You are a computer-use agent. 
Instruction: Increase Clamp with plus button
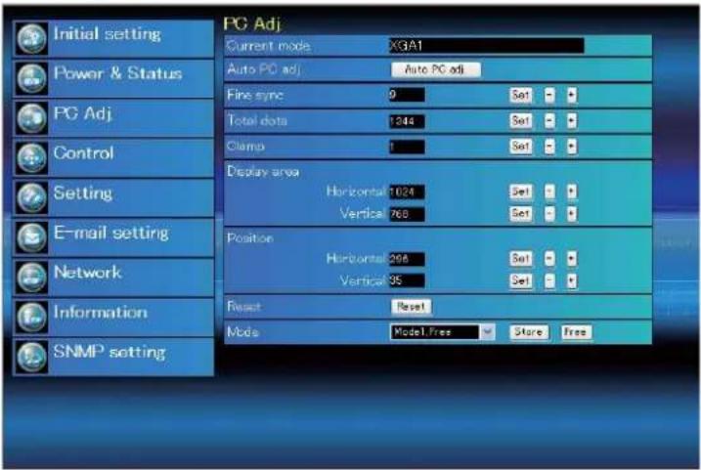[x=571, y=147]
